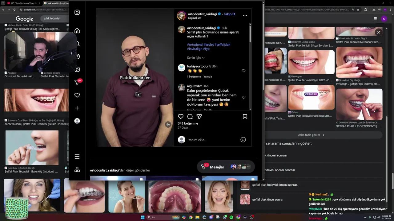Click the Instagram comments list scrollbar

(250, 34)
